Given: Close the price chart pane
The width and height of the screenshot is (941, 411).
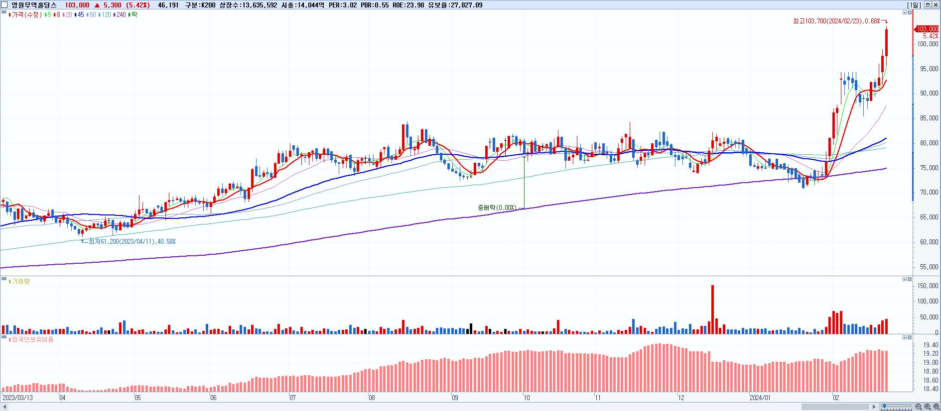Looking at the screenshot, I should coord(910,12).
